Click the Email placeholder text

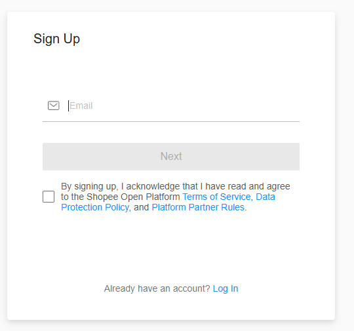[x=81, y=106]
